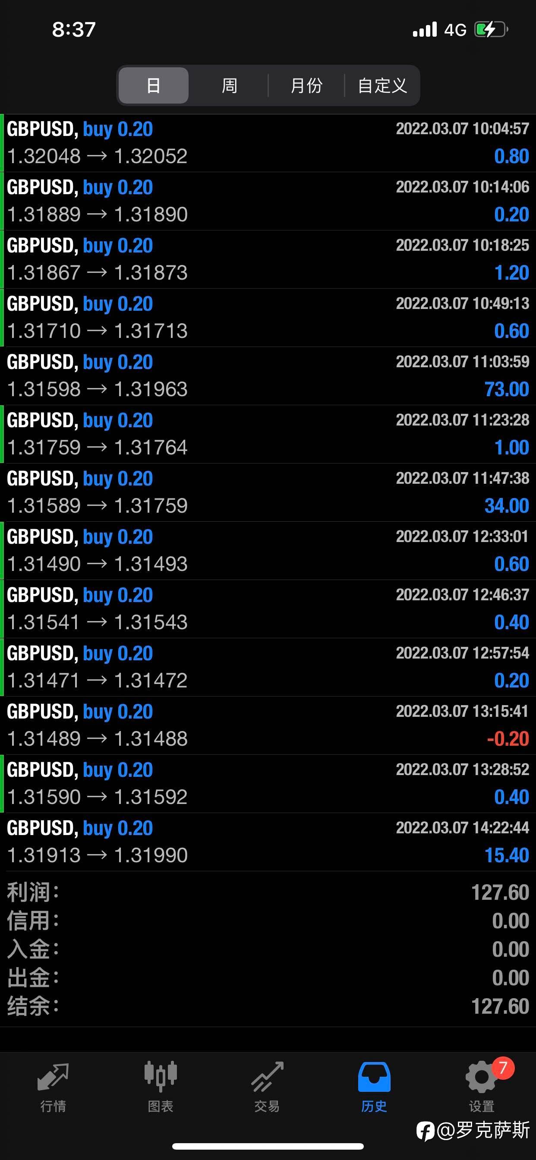Tap the 0.80 profit value
Viewport: 536px width, 1160px height.
pyautogui.click(x=512, y=156)
